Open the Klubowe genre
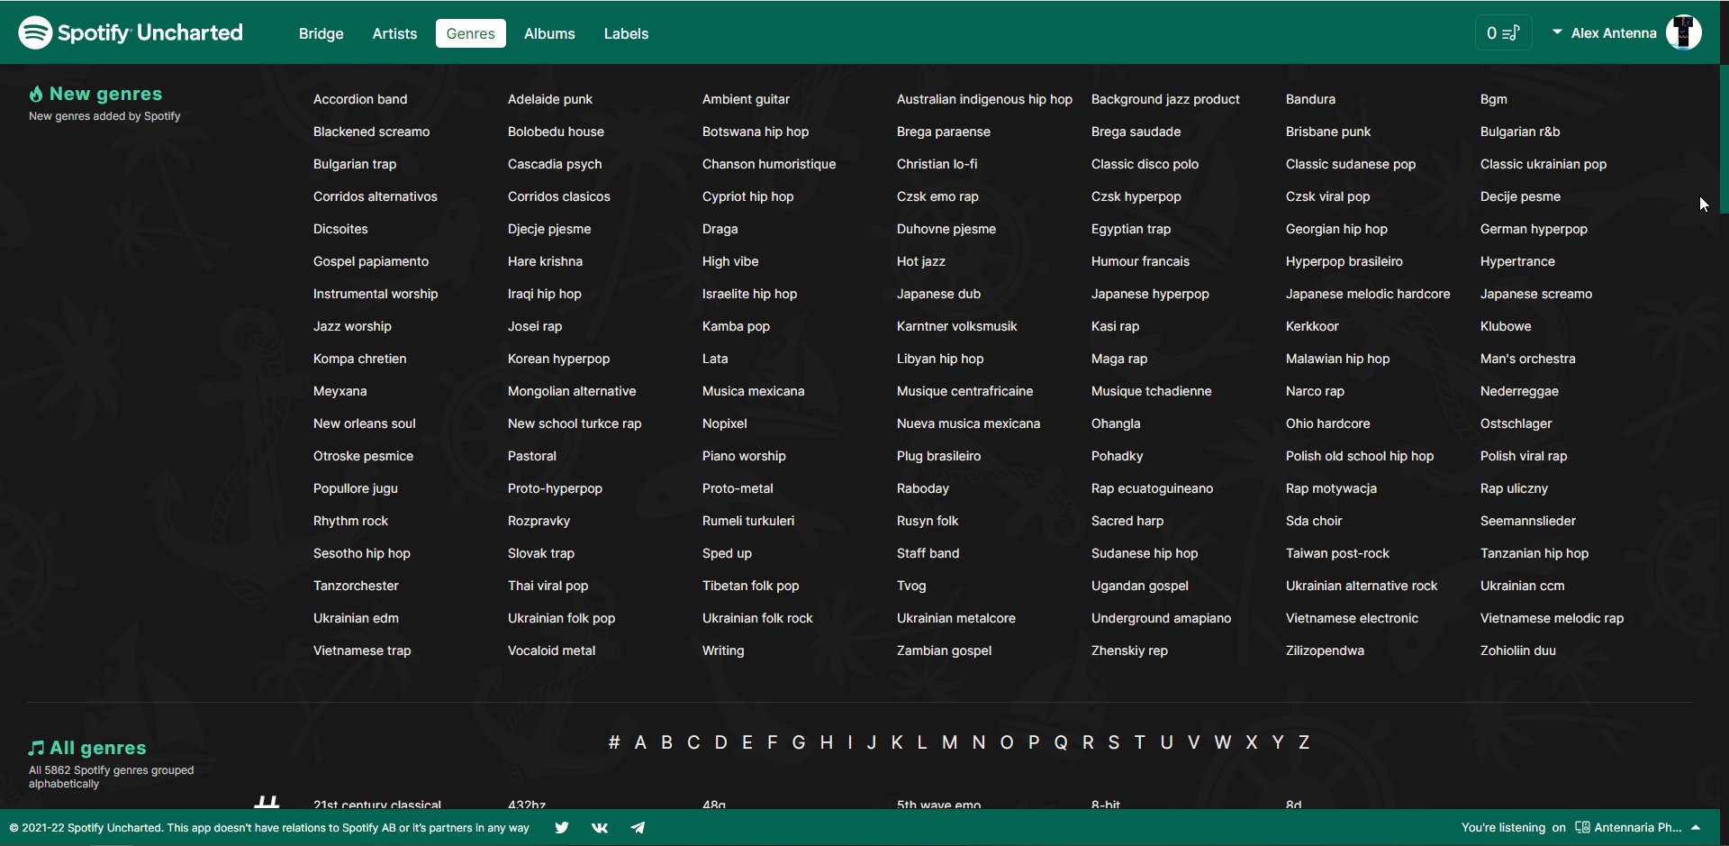Screen dimensions: 1729x846 1506,326
